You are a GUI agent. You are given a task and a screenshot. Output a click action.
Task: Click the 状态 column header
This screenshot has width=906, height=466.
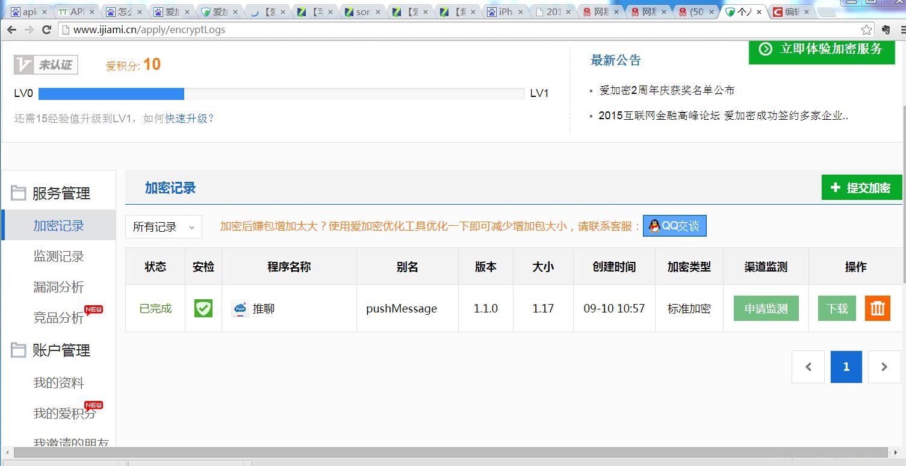coord(155,267)
